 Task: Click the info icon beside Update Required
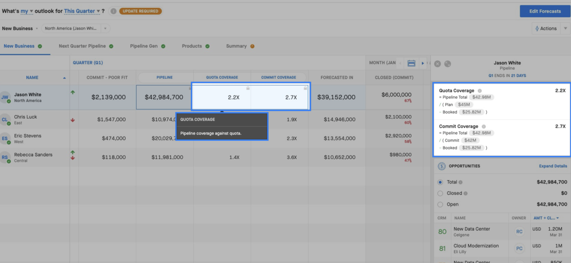tap(113, 11)
